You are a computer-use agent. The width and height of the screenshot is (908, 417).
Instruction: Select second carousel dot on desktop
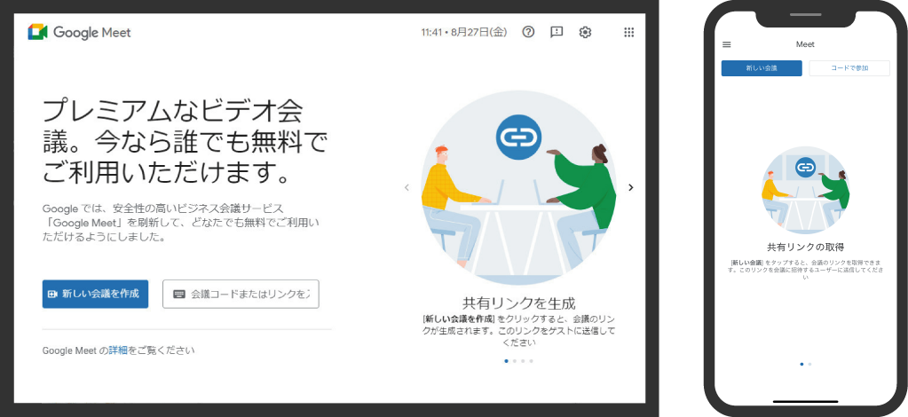coord(515,361)
